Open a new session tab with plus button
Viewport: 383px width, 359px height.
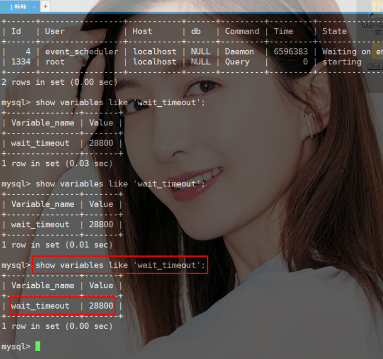coord(46,6)
